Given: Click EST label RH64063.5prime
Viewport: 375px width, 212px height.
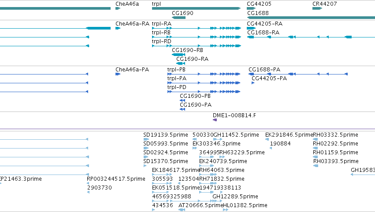Looking at the screenshot, I should 222,170.
